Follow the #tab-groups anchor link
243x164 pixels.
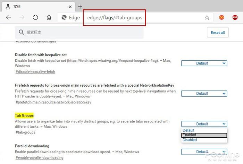tap(25, 132)
